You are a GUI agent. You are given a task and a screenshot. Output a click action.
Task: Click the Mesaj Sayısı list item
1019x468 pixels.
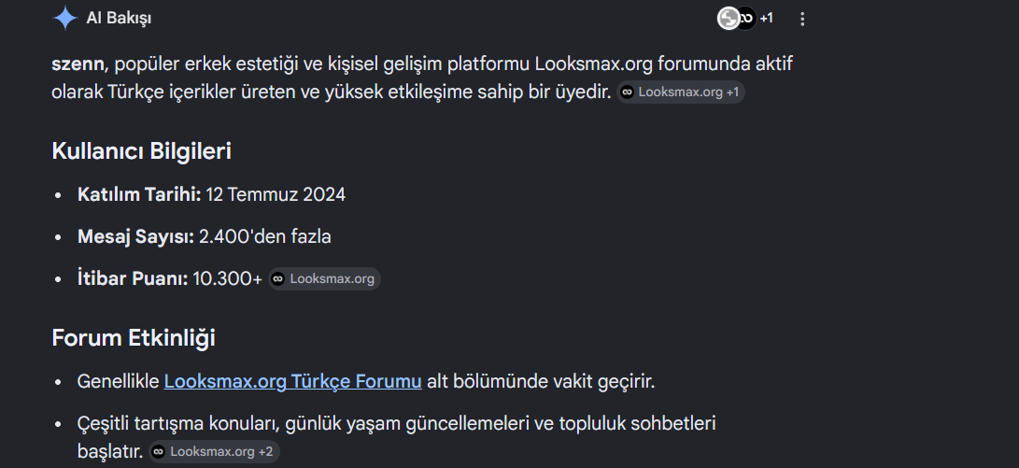204,236
